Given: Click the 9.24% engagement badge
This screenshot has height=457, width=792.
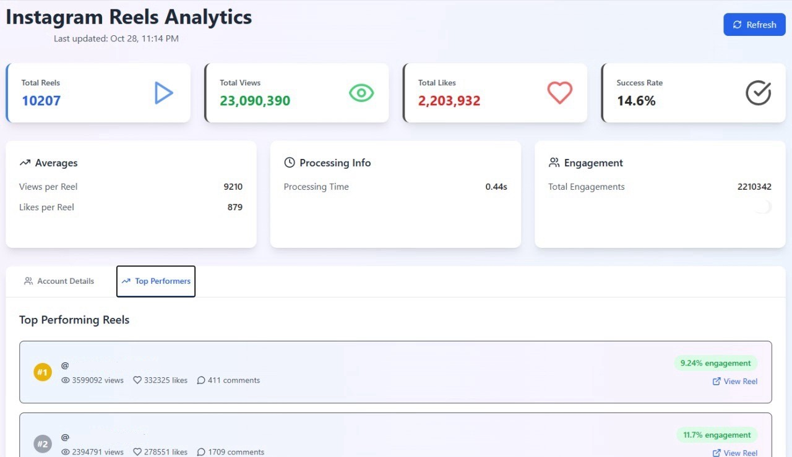Looking at the screenshot, I should click(715, 363).
